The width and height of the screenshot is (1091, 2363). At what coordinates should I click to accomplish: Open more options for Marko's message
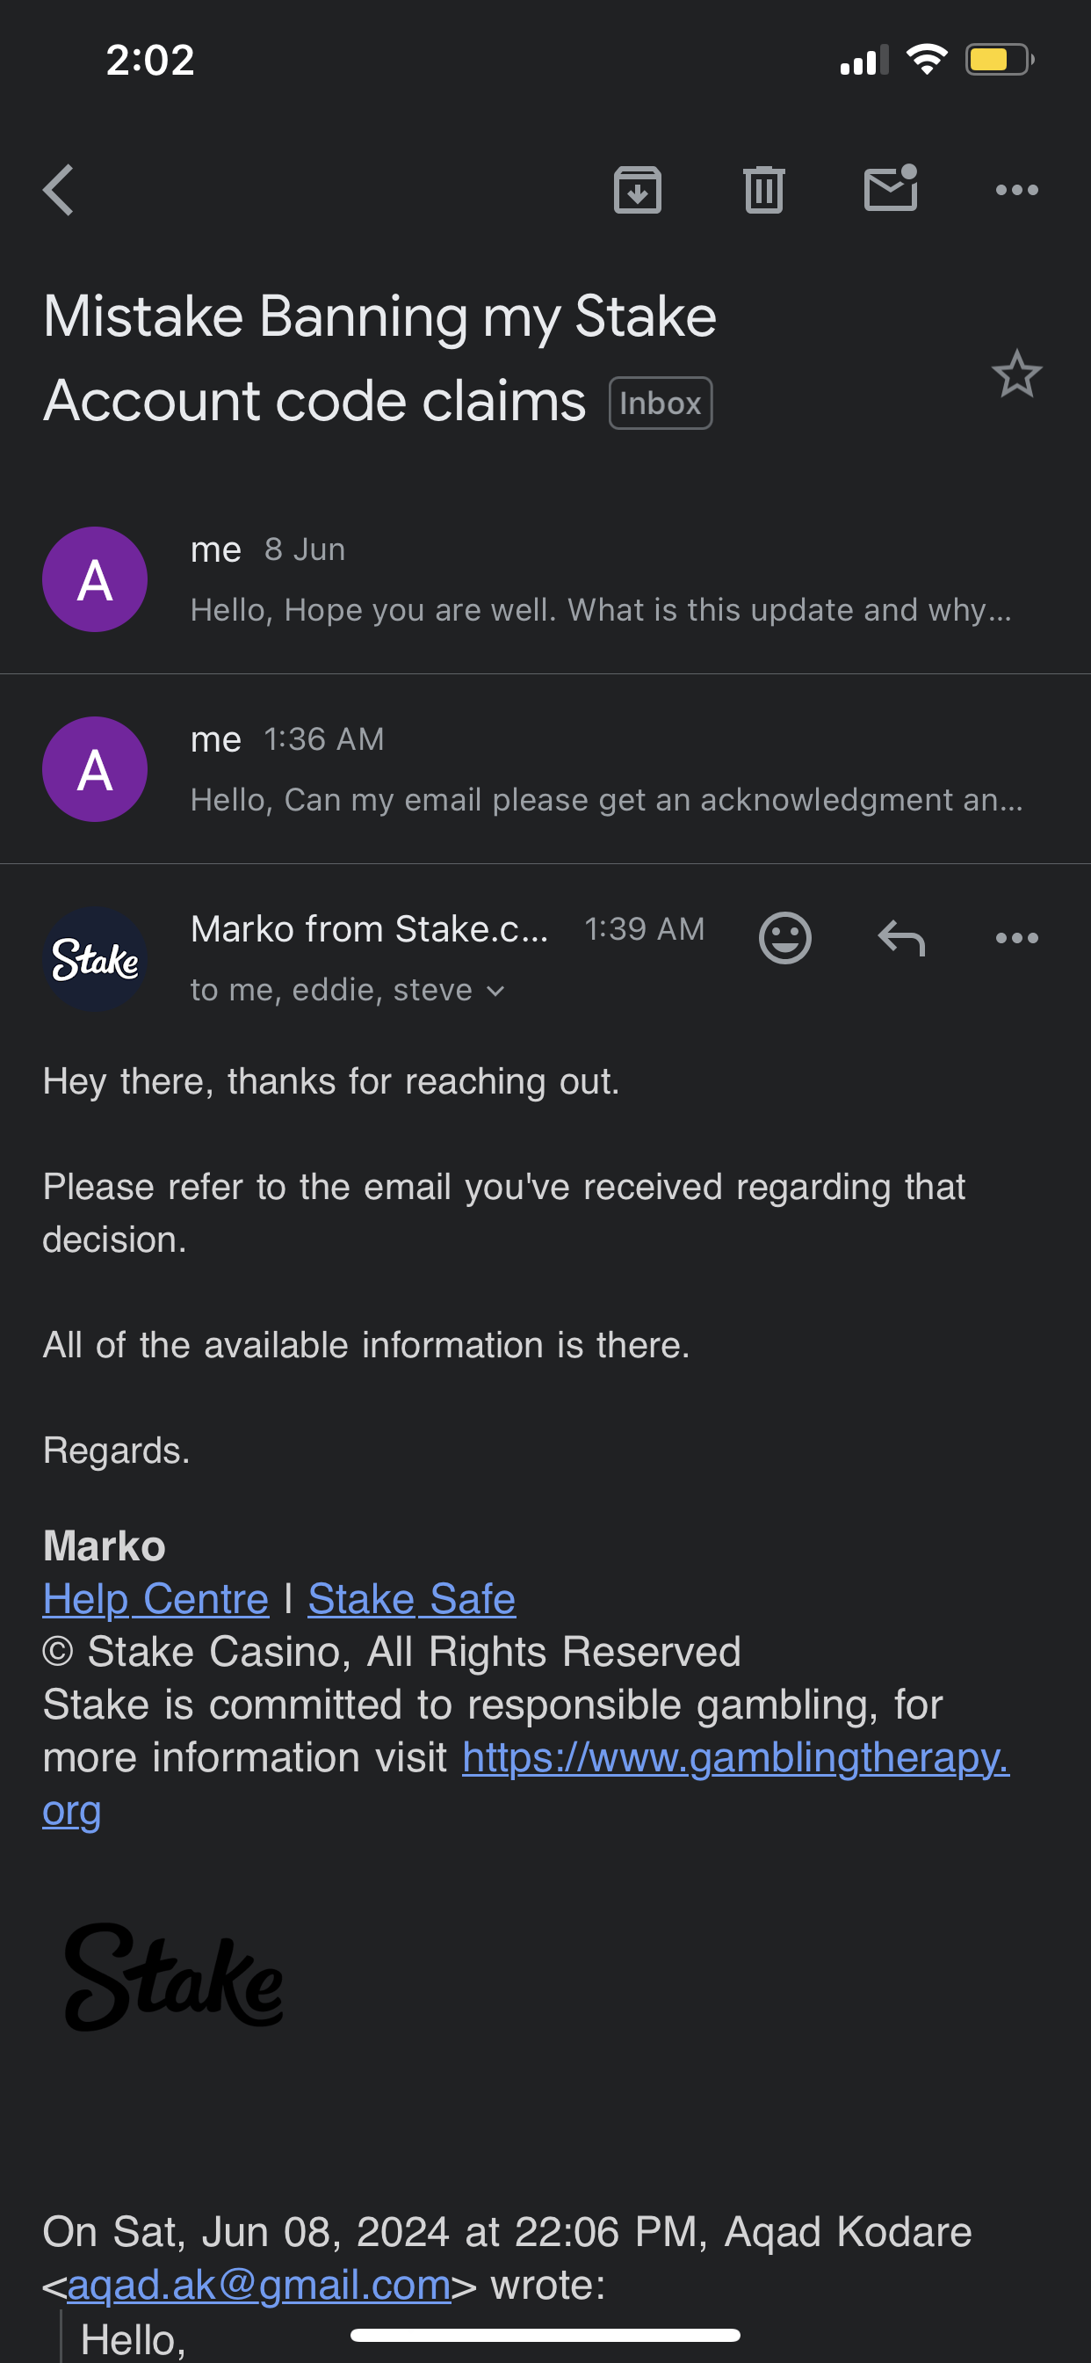1016,937
